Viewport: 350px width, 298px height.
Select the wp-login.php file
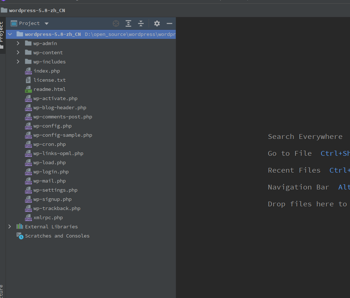click(x=51, y=172)
